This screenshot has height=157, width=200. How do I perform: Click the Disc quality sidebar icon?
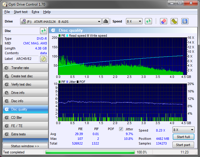click(x=7, y=109)
